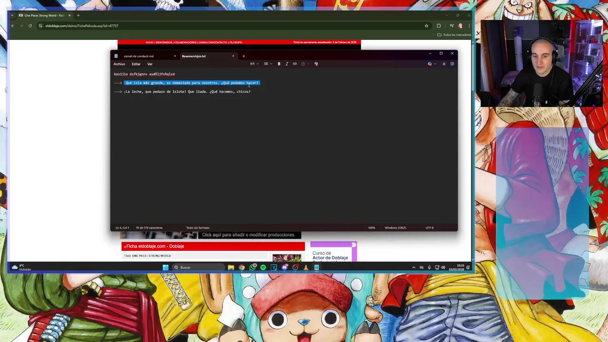Image resolution: width=608 pixels, height=342 pixels.
Task: Clear formatting with the Notepad toolbar icon
Action: (316, 64)
